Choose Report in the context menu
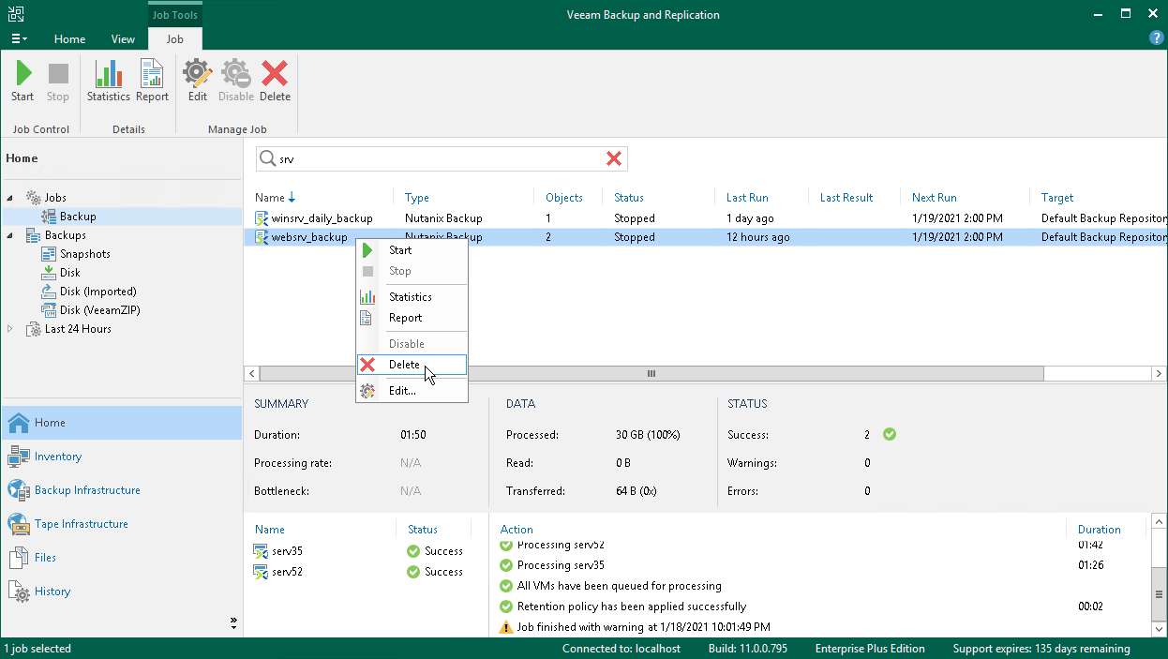This screenshot has width=1168, height=659. [x=412, y=318]
